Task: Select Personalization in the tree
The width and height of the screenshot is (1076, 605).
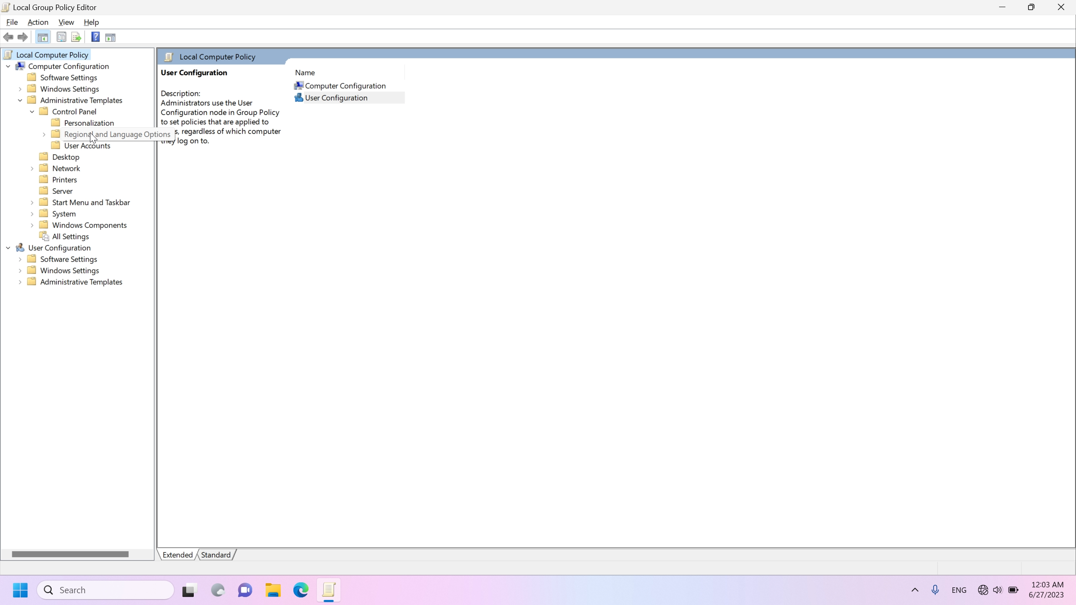Action: [x=89, y=123]
